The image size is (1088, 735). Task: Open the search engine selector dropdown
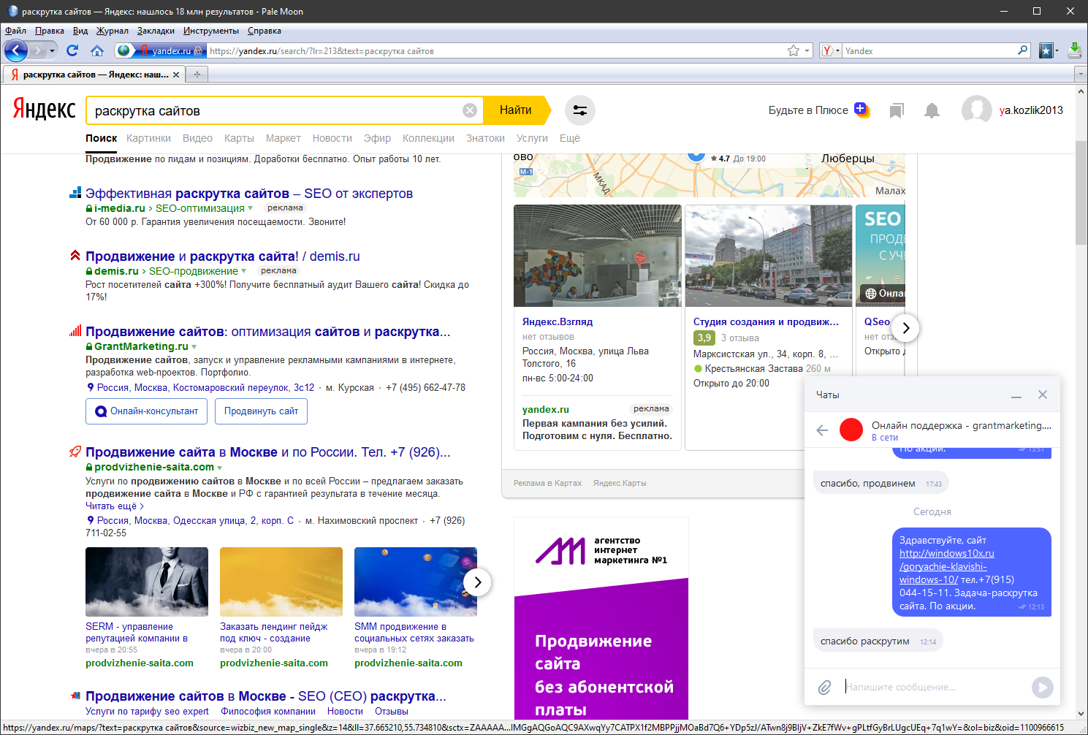[x=830, y=50]
